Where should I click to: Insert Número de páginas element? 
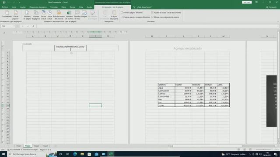coord(36,15)
